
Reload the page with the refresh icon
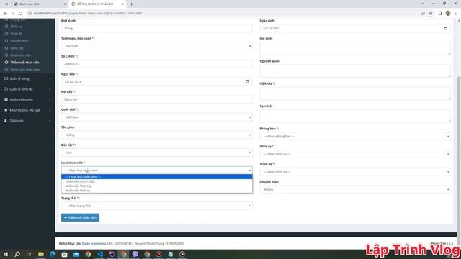21,13
